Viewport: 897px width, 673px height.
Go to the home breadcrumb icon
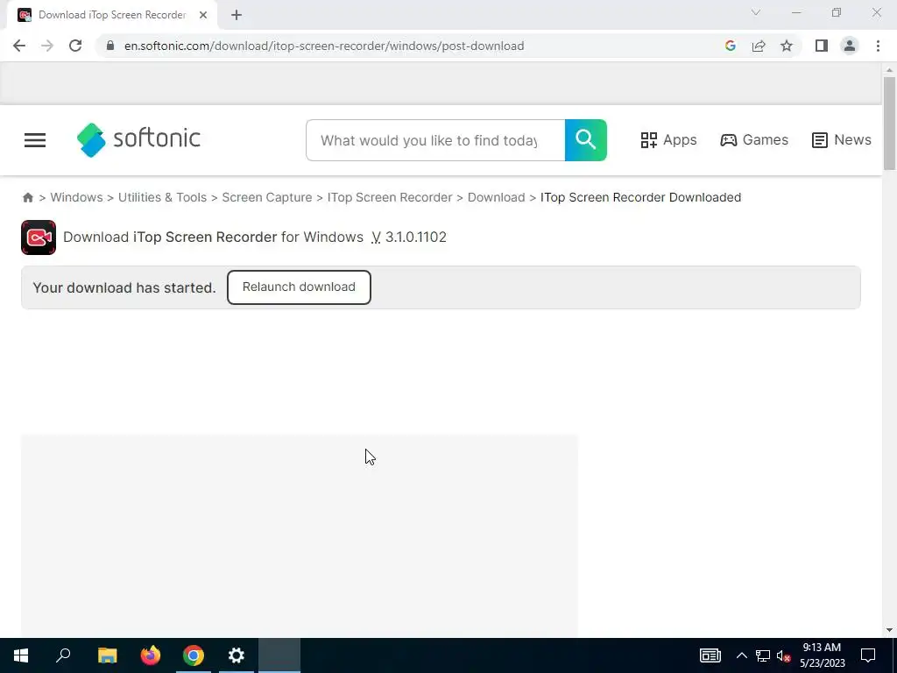27,197
